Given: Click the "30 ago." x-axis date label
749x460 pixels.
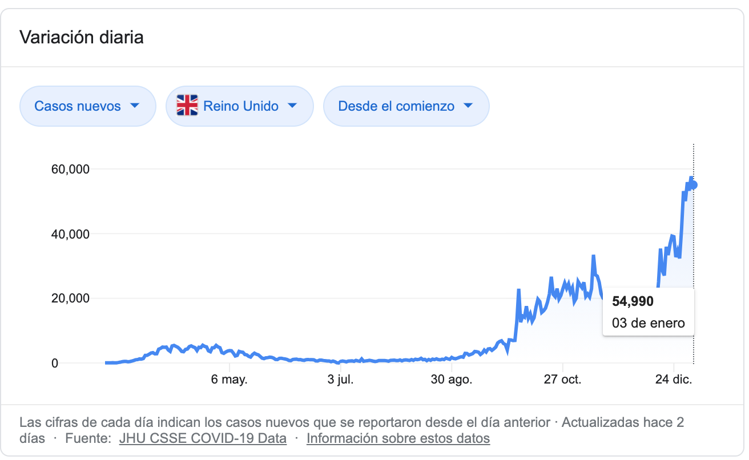Looking at the screenshot, I should (451, 380).
